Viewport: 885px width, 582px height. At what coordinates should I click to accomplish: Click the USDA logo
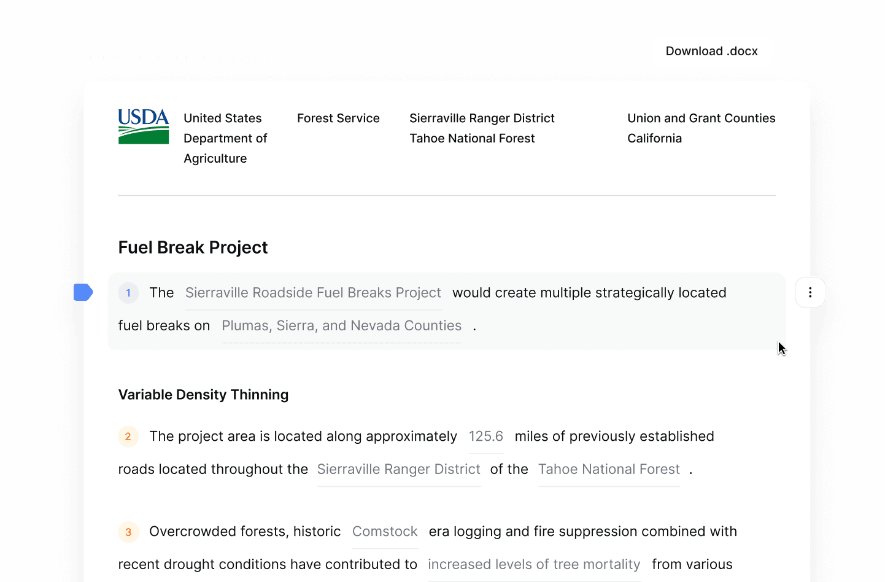pyautogui.click(x=144, y=126)
